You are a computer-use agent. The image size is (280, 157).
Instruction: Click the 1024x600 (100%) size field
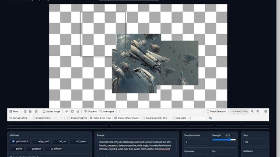239,112
